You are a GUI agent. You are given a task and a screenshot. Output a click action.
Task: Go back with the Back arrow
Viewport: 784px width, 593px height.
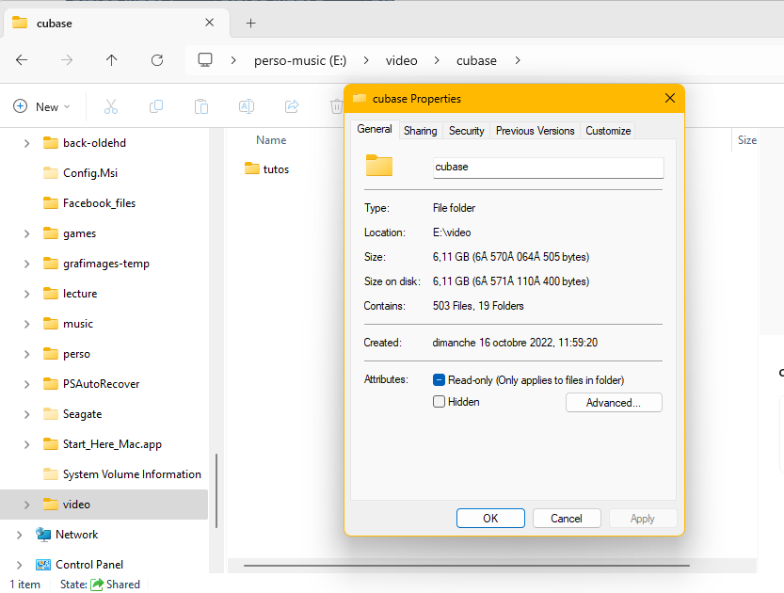tap(22, 60)
